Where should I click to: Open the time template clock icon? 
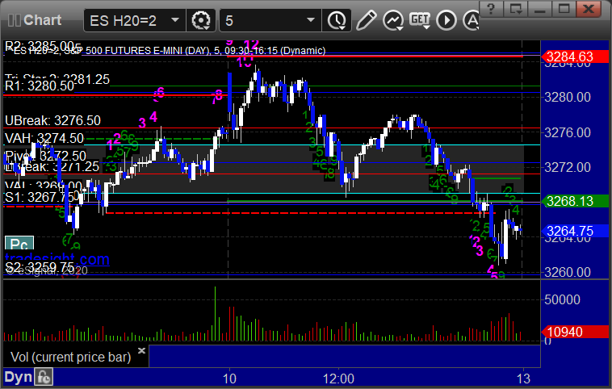(337, 20)
